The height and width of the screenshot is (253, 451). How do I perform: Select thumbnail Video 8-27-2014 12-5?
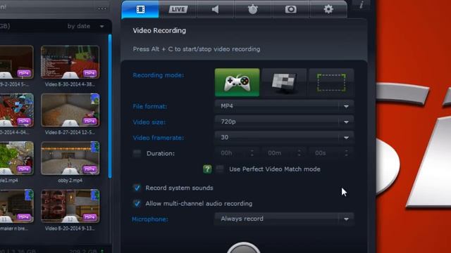point(70,110)
